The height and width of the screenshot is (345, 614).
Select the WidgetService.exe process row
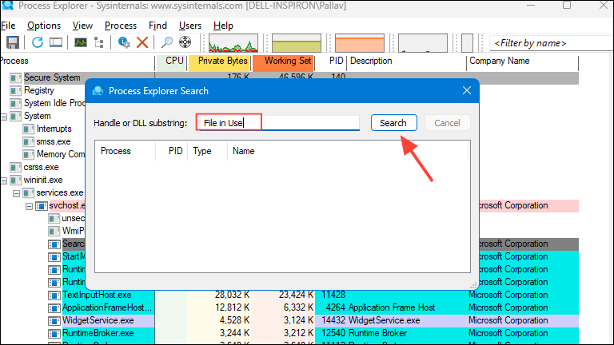click(x=98, y=320)
